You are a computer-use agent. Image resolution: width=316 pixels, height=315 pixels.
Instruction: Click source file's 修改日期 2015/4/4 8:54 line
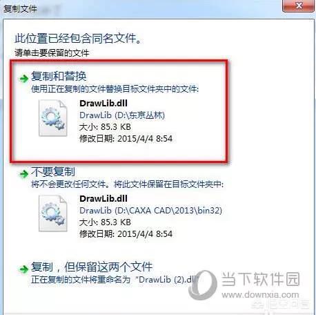pos(126,139)
